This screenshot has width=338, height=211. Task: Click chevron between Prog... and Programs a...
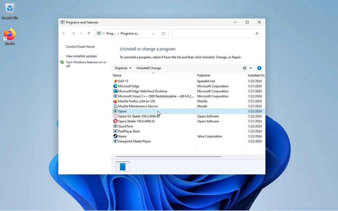[118, 33]
